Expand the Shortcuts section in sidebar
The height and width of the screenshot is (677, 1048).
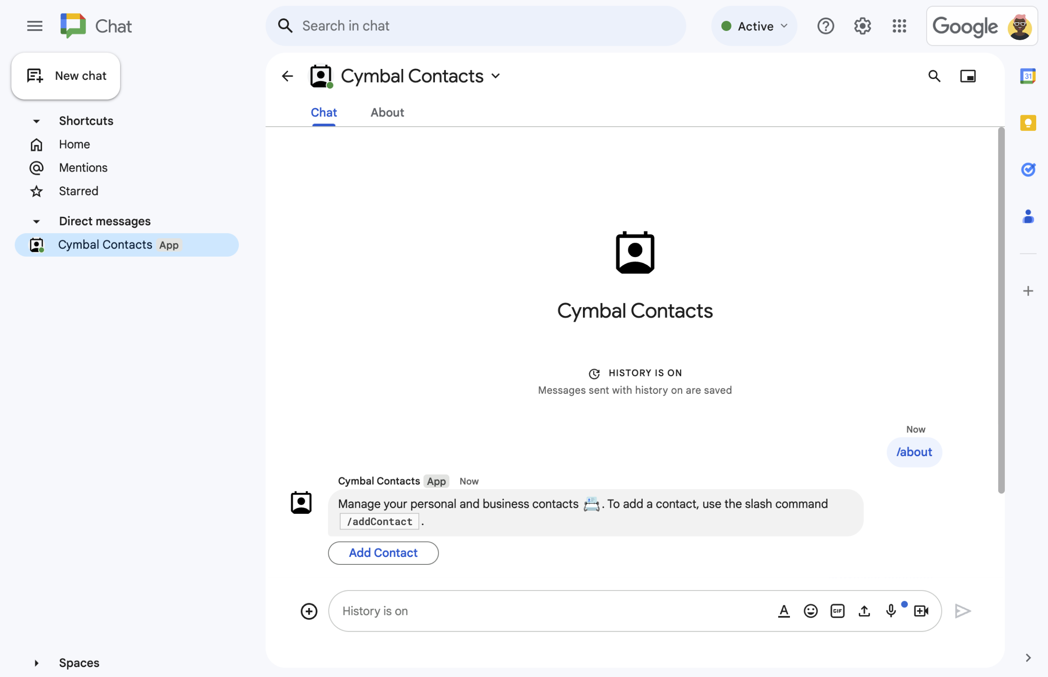point(35,120)
